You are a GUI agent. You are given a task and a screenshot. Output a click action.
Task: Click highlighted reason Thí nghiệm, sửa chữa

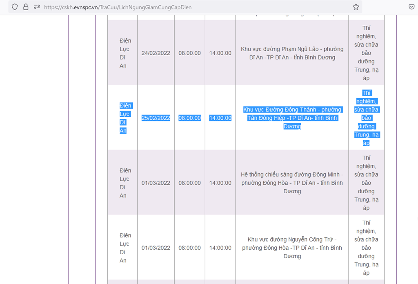click(x=366, y=118)
